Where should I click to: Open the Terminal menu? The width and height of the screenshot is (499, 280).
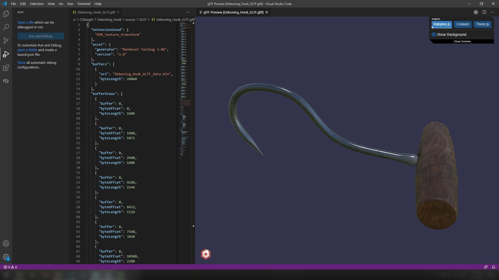click(x=84, y=4)
